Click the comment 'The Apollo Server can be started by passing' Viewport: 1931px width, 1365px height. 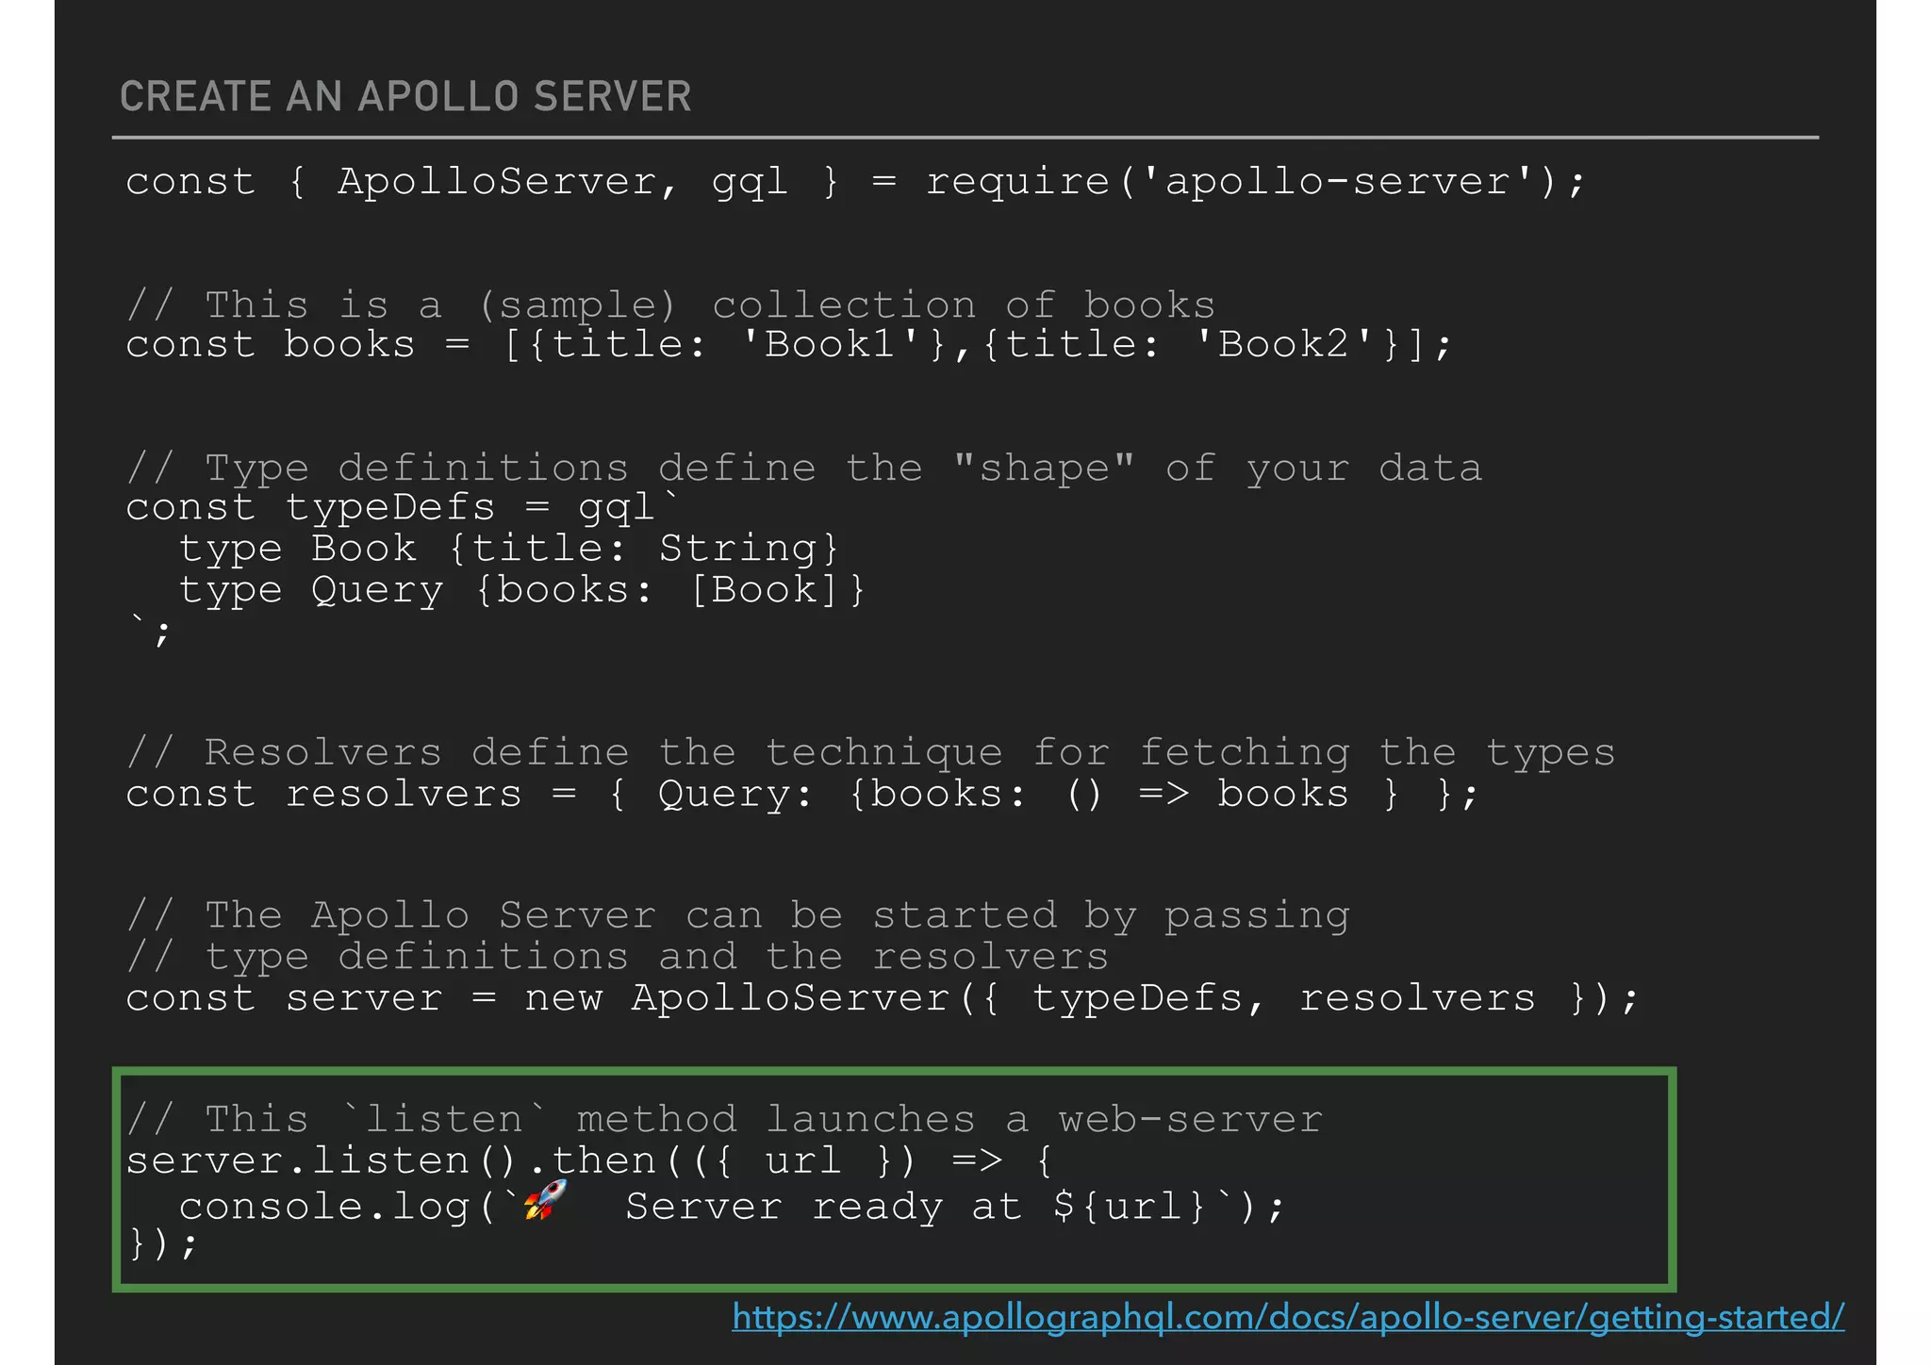coord(737,916)
